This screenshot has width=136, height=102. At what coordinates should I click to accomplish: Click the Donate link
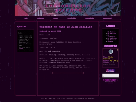110,42
